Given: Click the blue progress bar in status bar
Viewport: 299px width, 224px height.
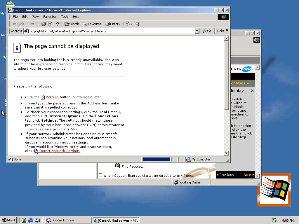Looking at the screenshot, I should 156,159.
